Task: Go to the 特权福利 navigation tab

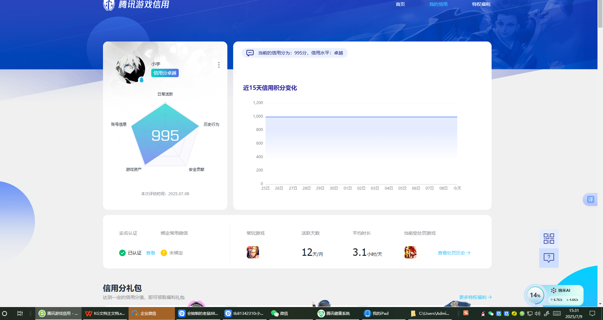Action: tap(481, 4)
